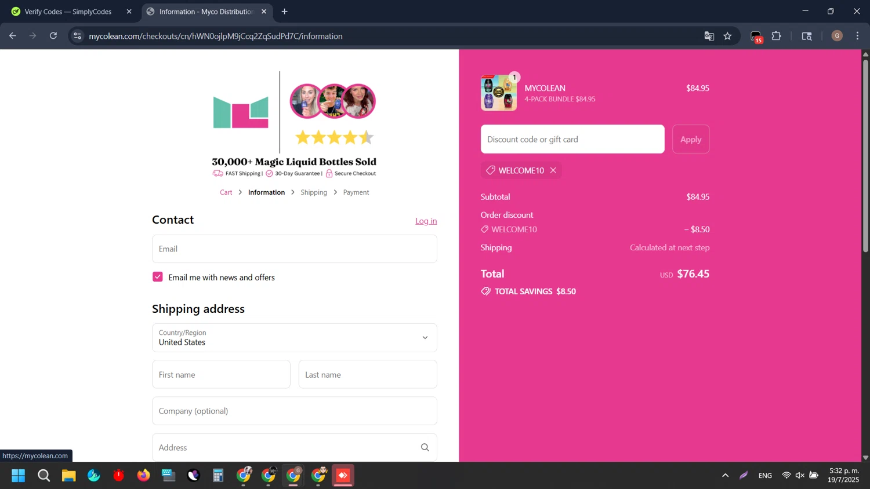
Task: Click the volume muted tray icon
Action: click(800, 476)
